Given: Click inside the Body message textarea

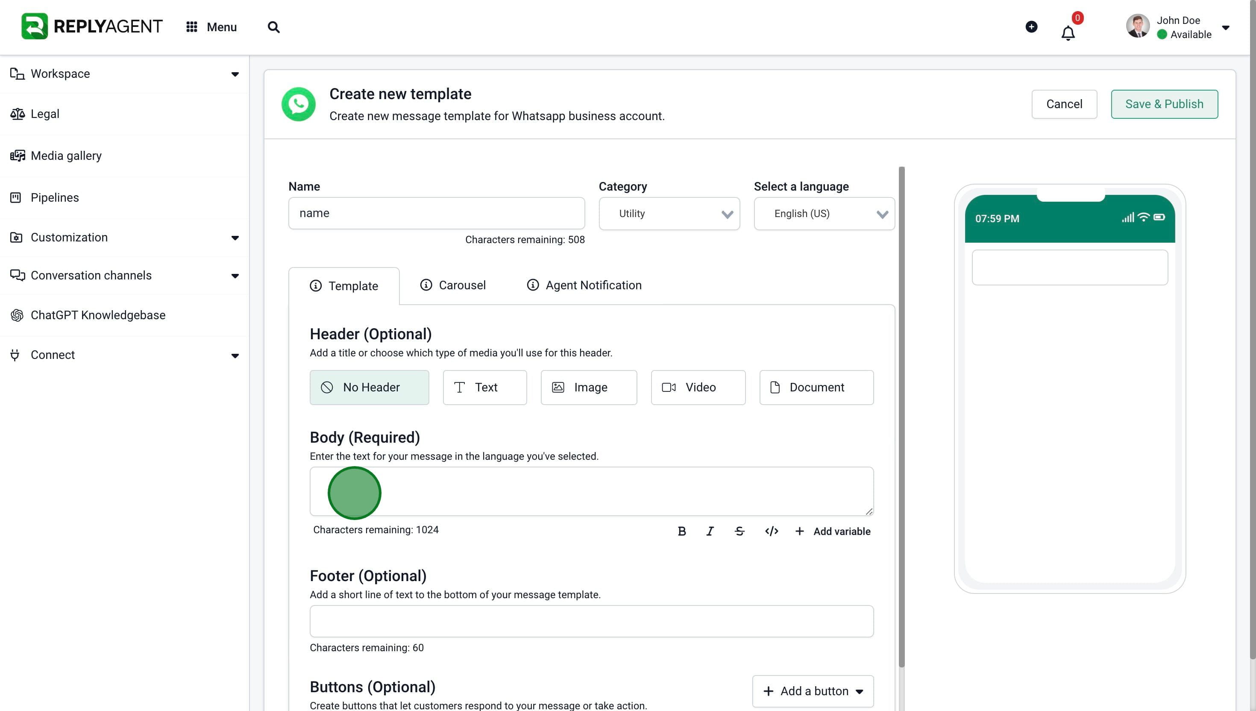Looking at the screenshot, I should [x=592, y=491].
